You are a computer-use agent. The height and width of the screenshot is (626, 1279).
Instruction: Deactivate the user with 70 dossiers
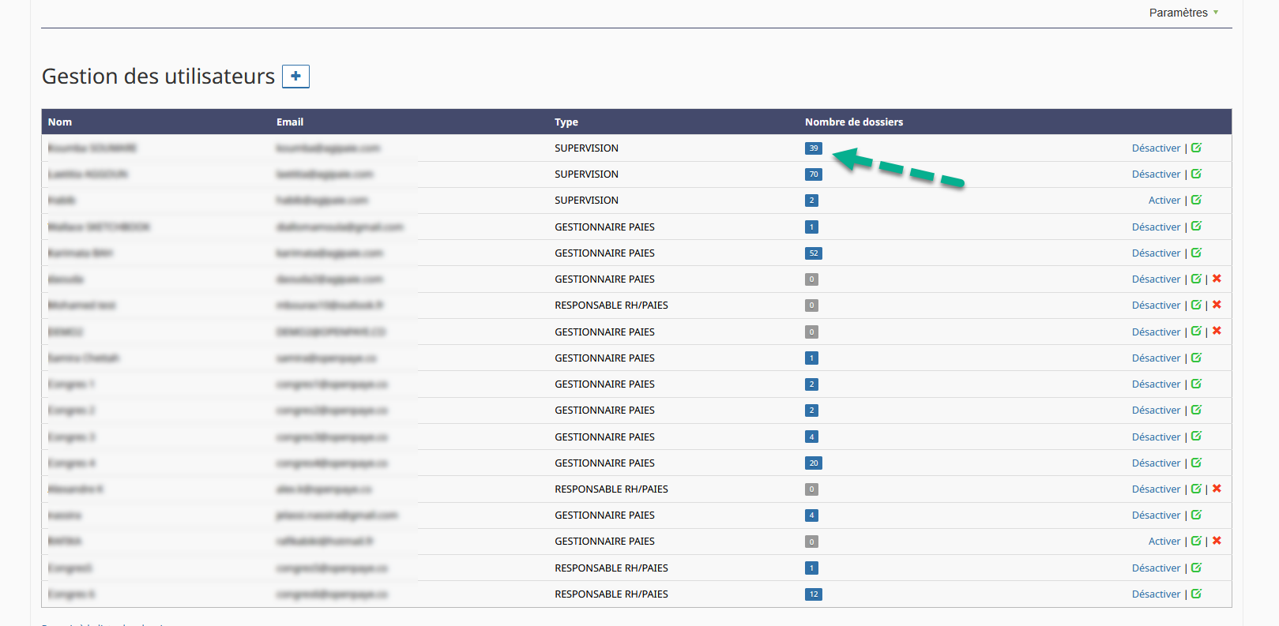1156,174
